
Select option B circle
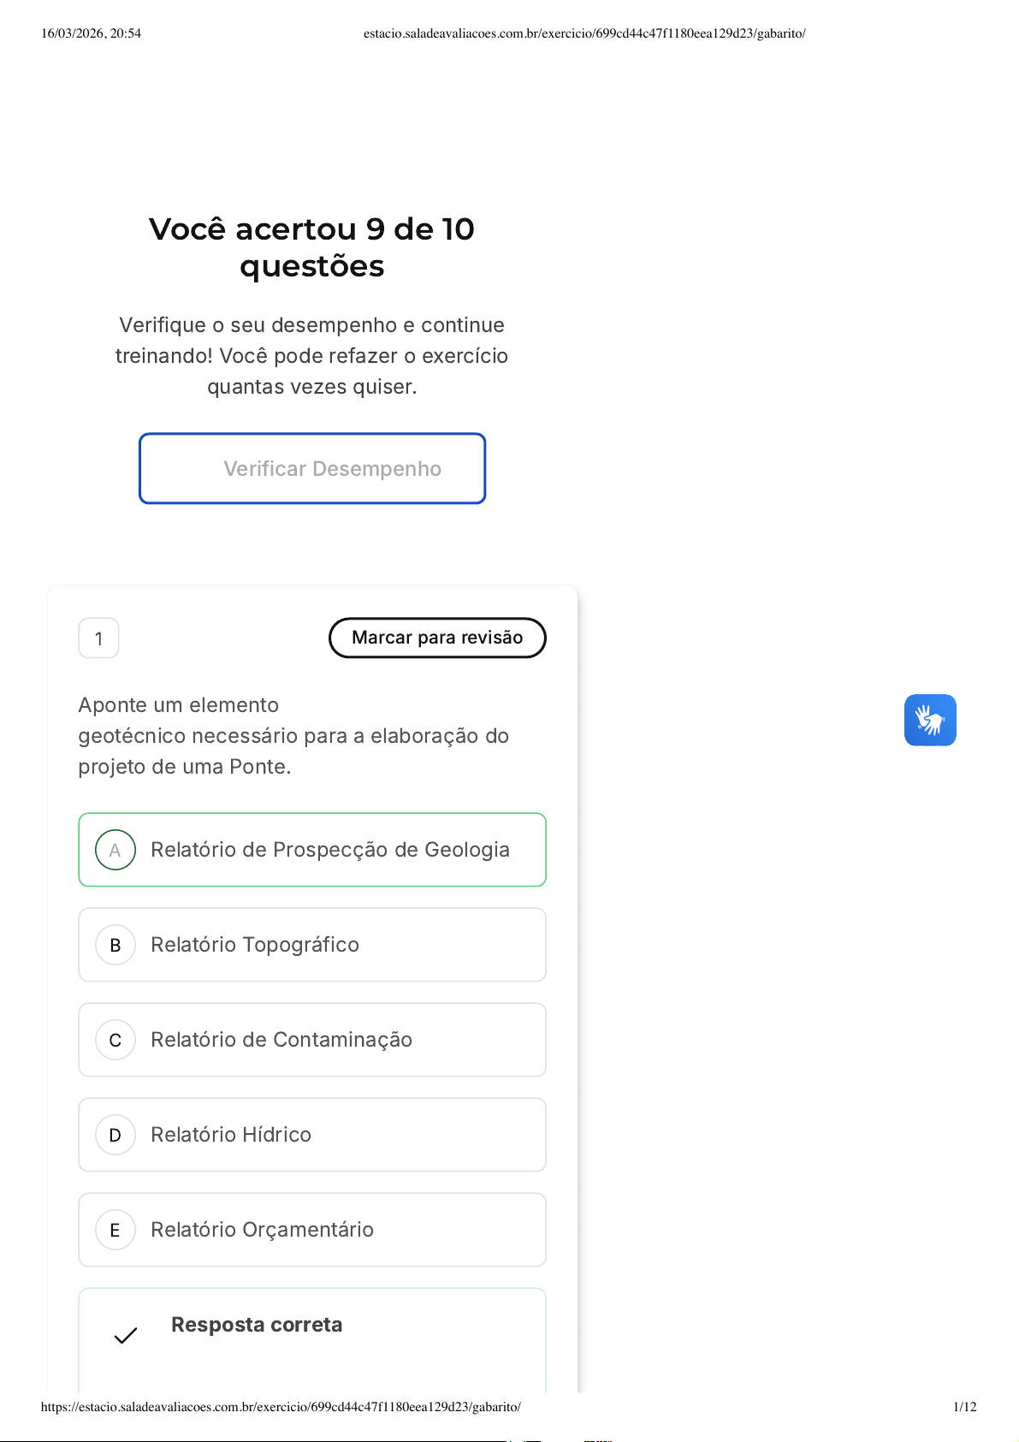[116, 945]
